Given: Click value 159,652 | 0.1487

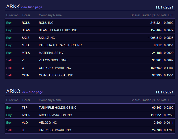Looking at the screenshot, I should click(x=162, y=68).
